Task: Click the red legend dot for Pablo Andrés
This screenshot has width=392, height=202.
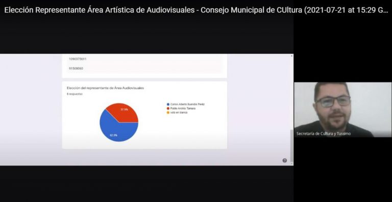Action: 168,108
